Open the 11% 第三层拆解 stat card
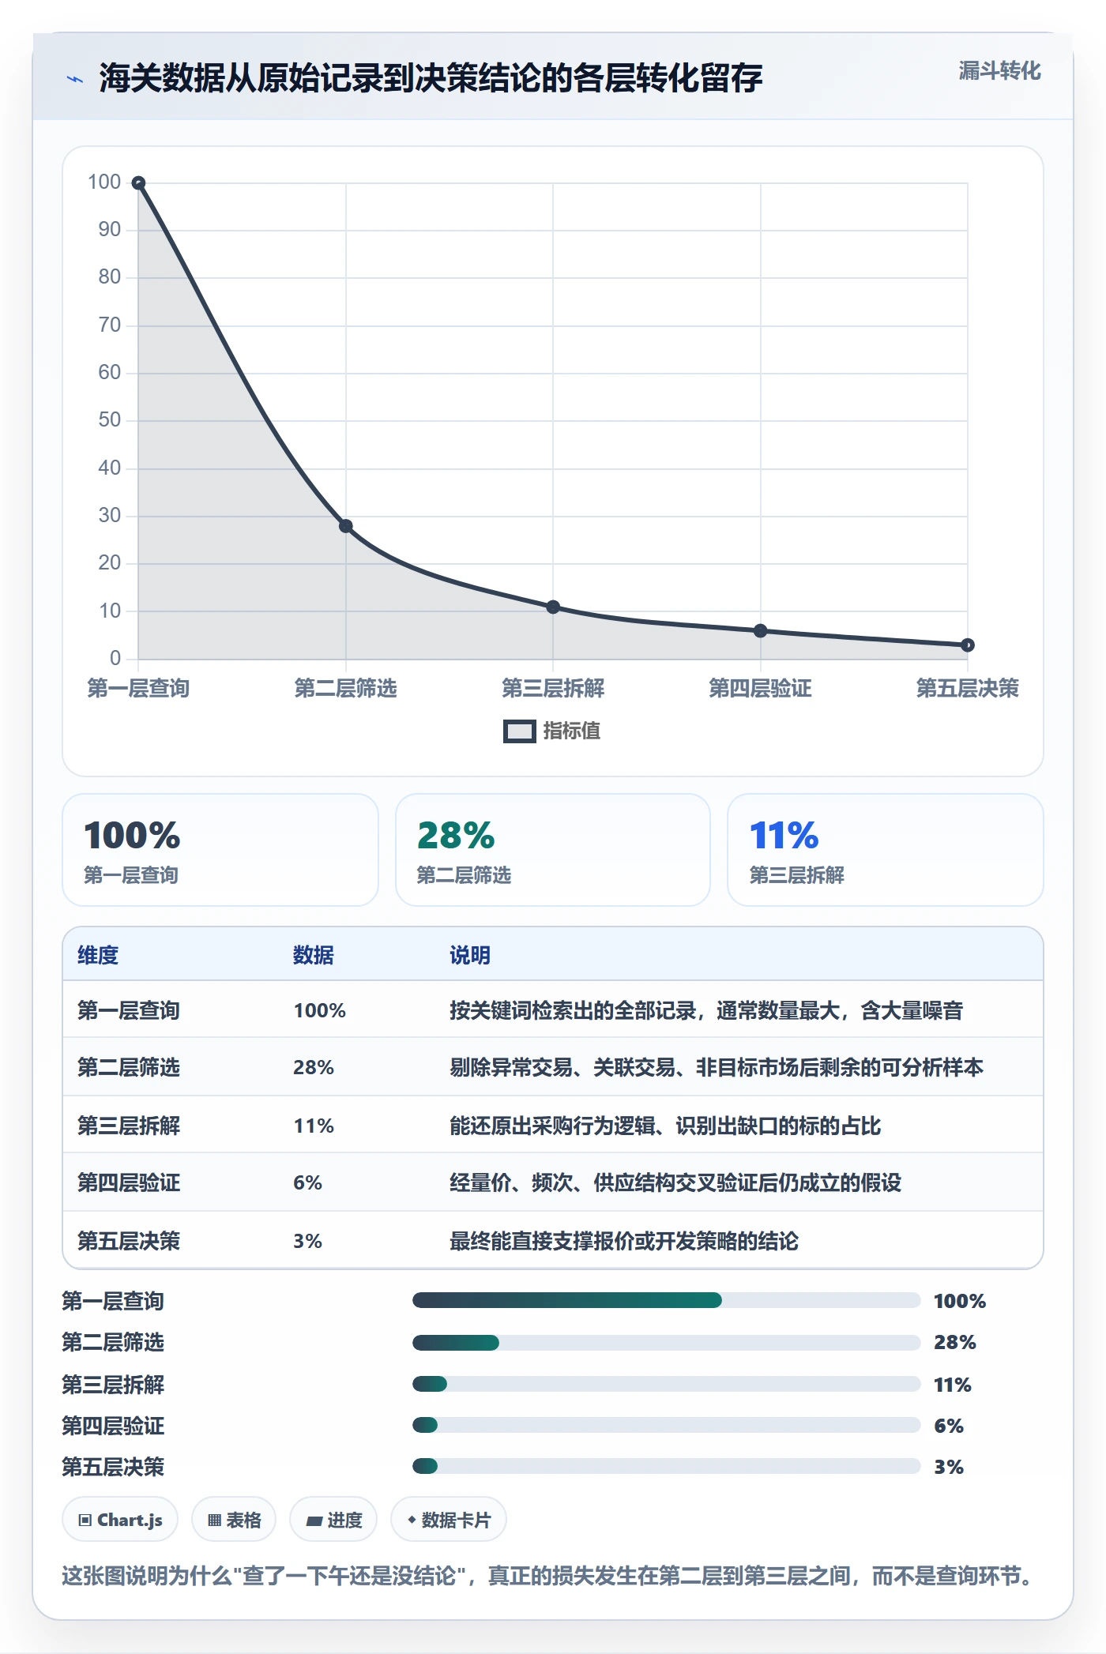Image resolution: width=1106 pixels, height=1654 pixels. pos(886,850)
